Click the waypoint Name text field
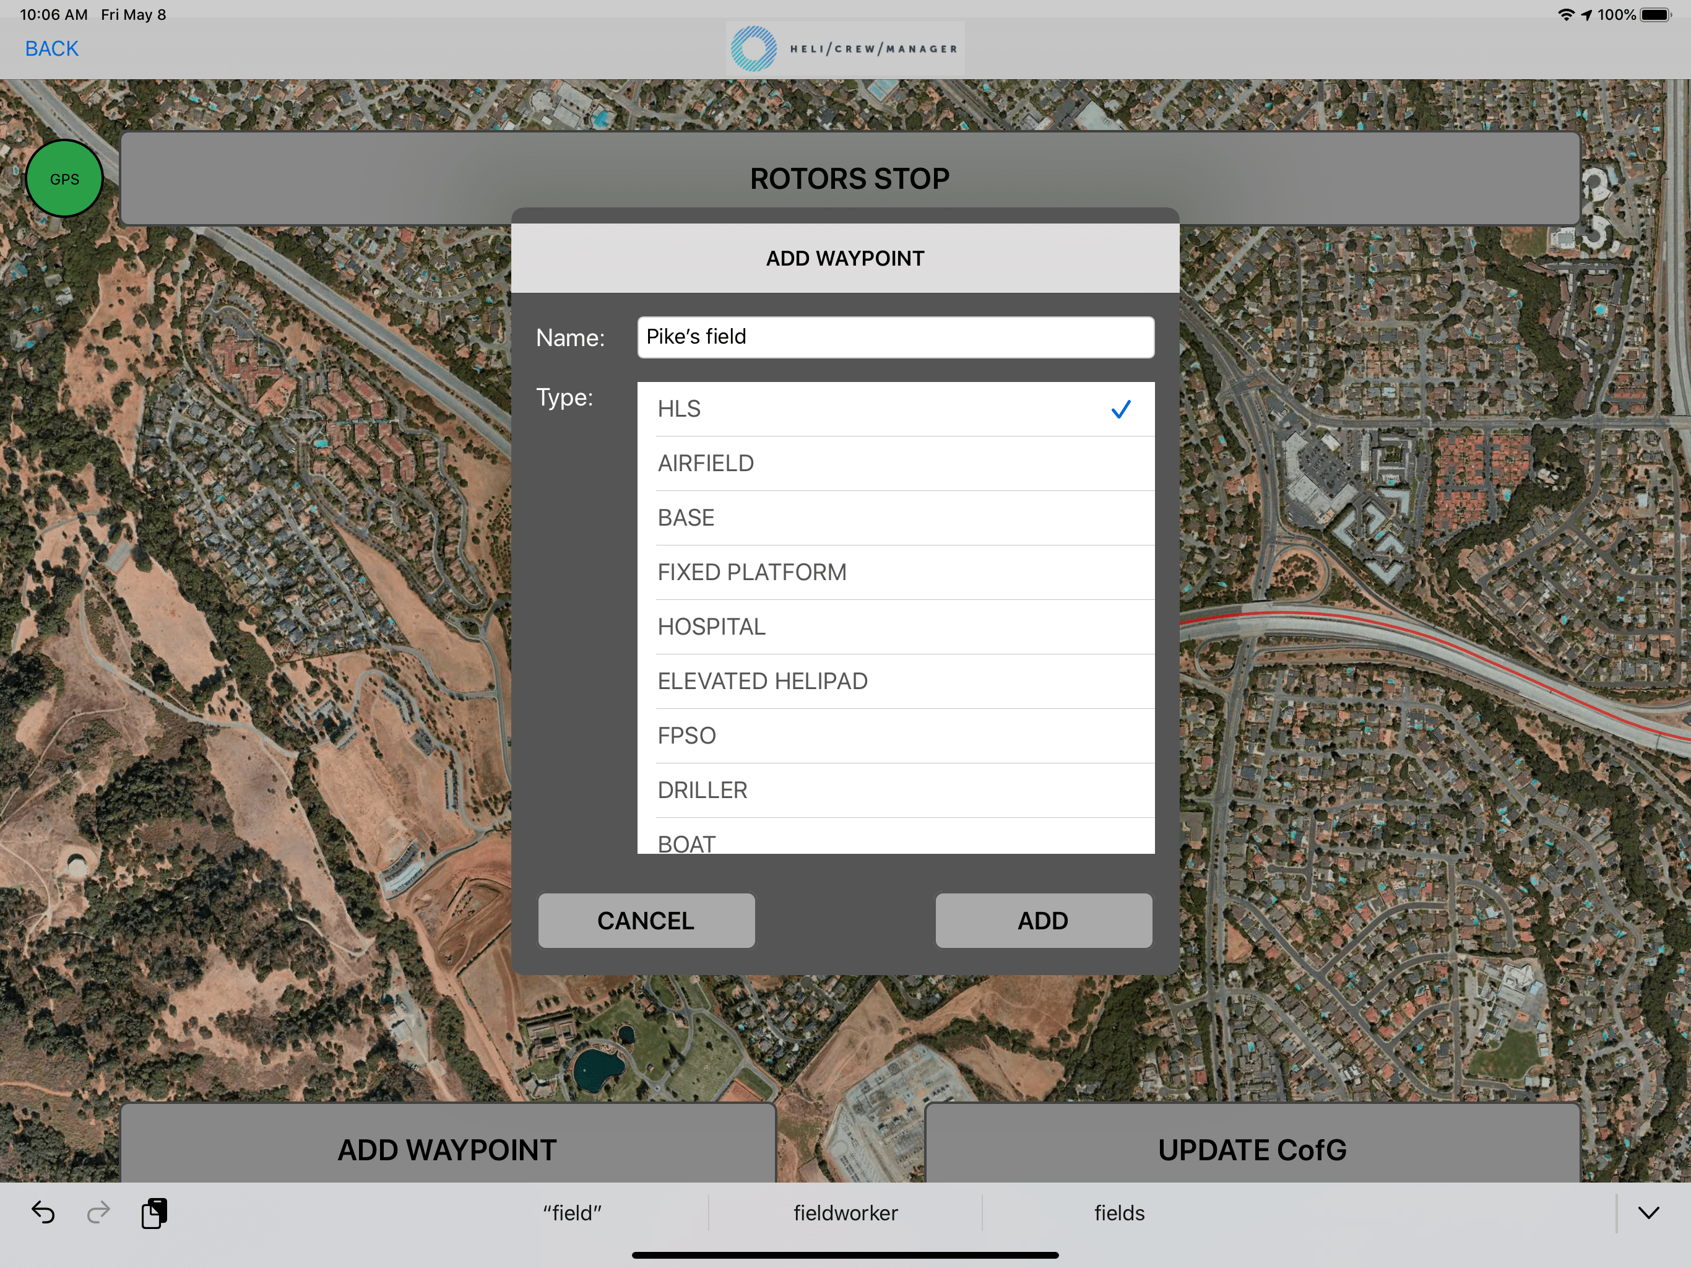Screen dimensions: 1691x1268 tap(895, 337)
